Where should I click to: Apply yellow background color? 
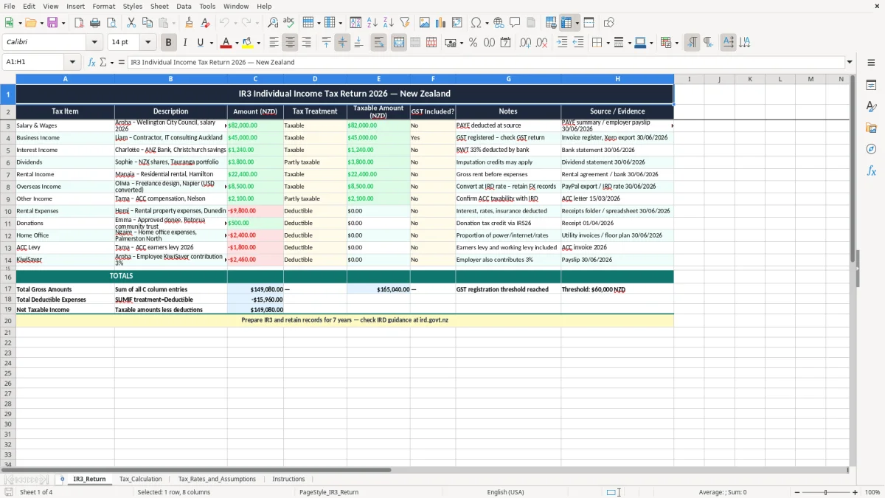tap(248, 43)
